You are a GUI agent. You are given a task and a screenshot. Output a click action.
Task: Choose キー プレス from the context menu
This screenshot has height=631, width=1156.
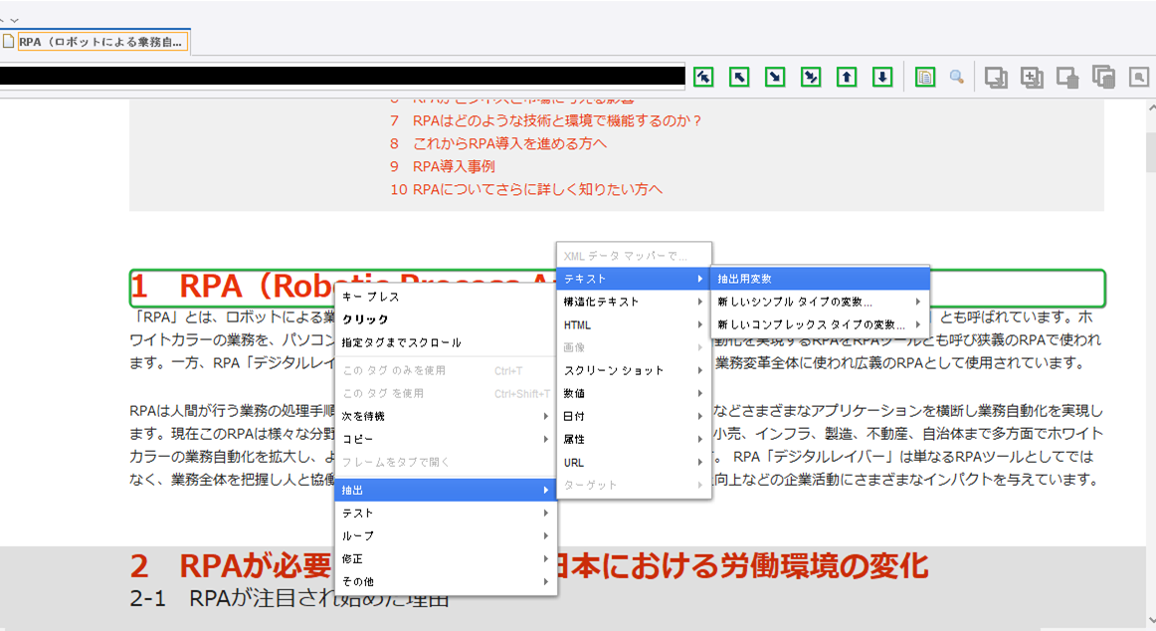(x=371, y=297)
